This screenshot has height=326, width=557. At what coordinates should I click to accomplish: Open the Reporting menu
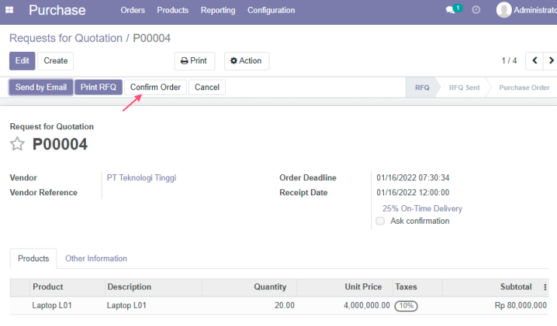point(218,11)
